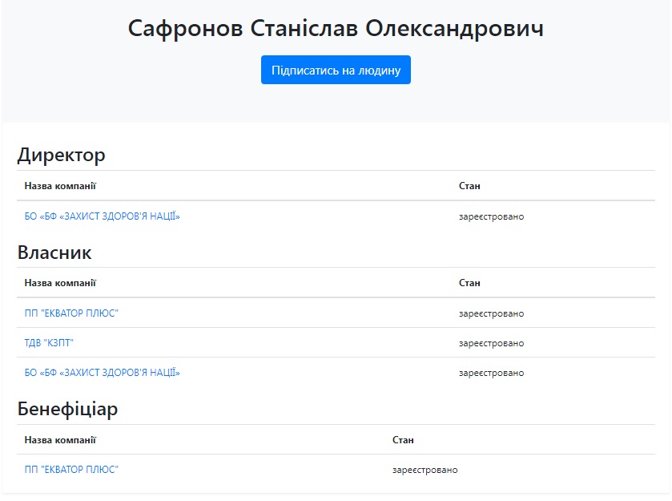Click "Стан" column header in Власник table
The height and width of the screenshot is (501, 672).
coord(469,283)
